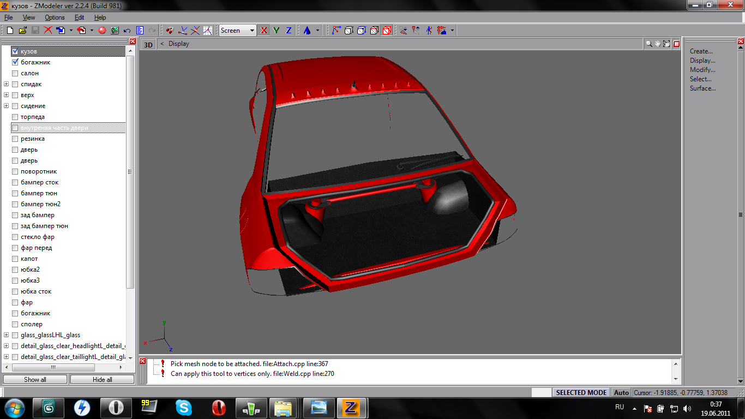Open the Options menu
This screenshot has width=745, height=419.
click(55, 17)
